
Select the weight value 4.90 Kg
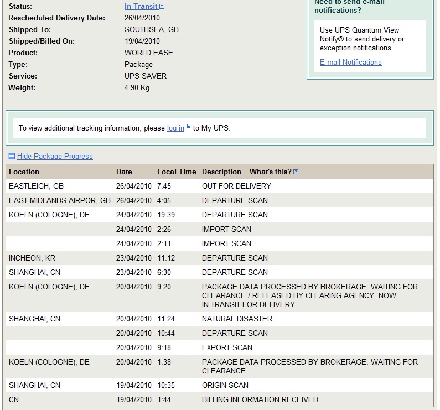(137, 87)
